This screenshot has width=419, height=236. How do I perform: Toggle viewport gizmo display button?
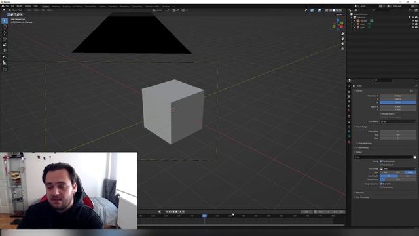pyautogui.click(x=312, y=10)
